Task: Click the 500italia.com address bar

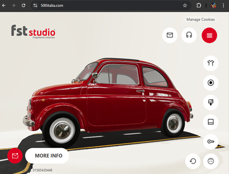Action: pos(108,6)
